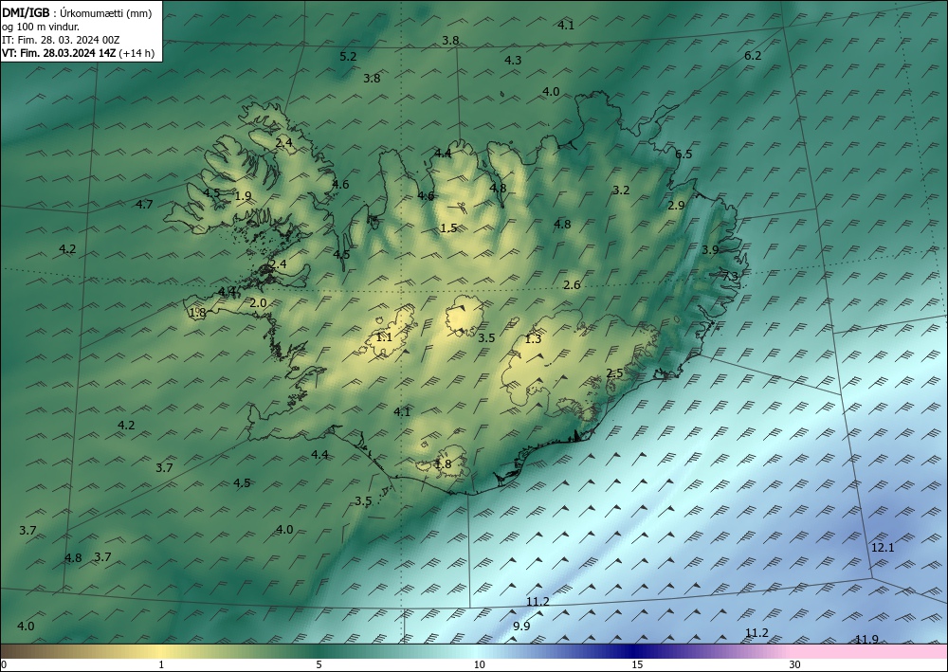
Task: Select the 4.7 value off the Westfjords
Action: click(144, 205)
